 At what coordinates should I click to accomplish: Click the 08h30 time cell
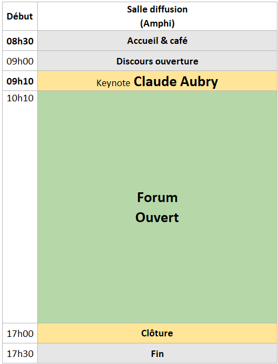(20, 41)
